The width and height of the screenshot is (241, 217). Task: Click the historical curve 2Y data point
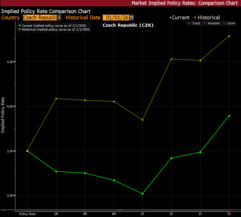tap(171, 59)
